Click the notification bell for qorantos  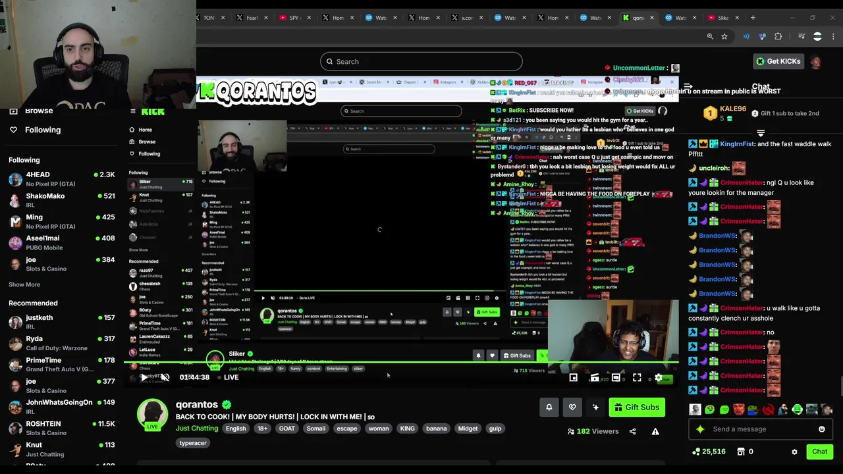[549, 408]
